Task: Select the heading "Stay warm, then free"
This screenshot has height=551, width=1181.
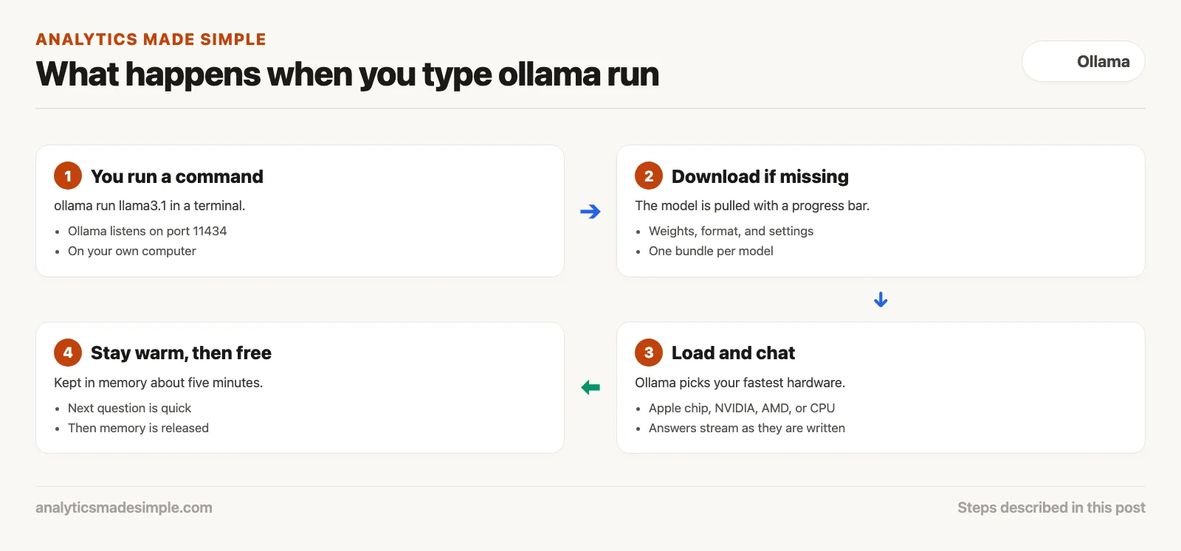Action: 181,353
